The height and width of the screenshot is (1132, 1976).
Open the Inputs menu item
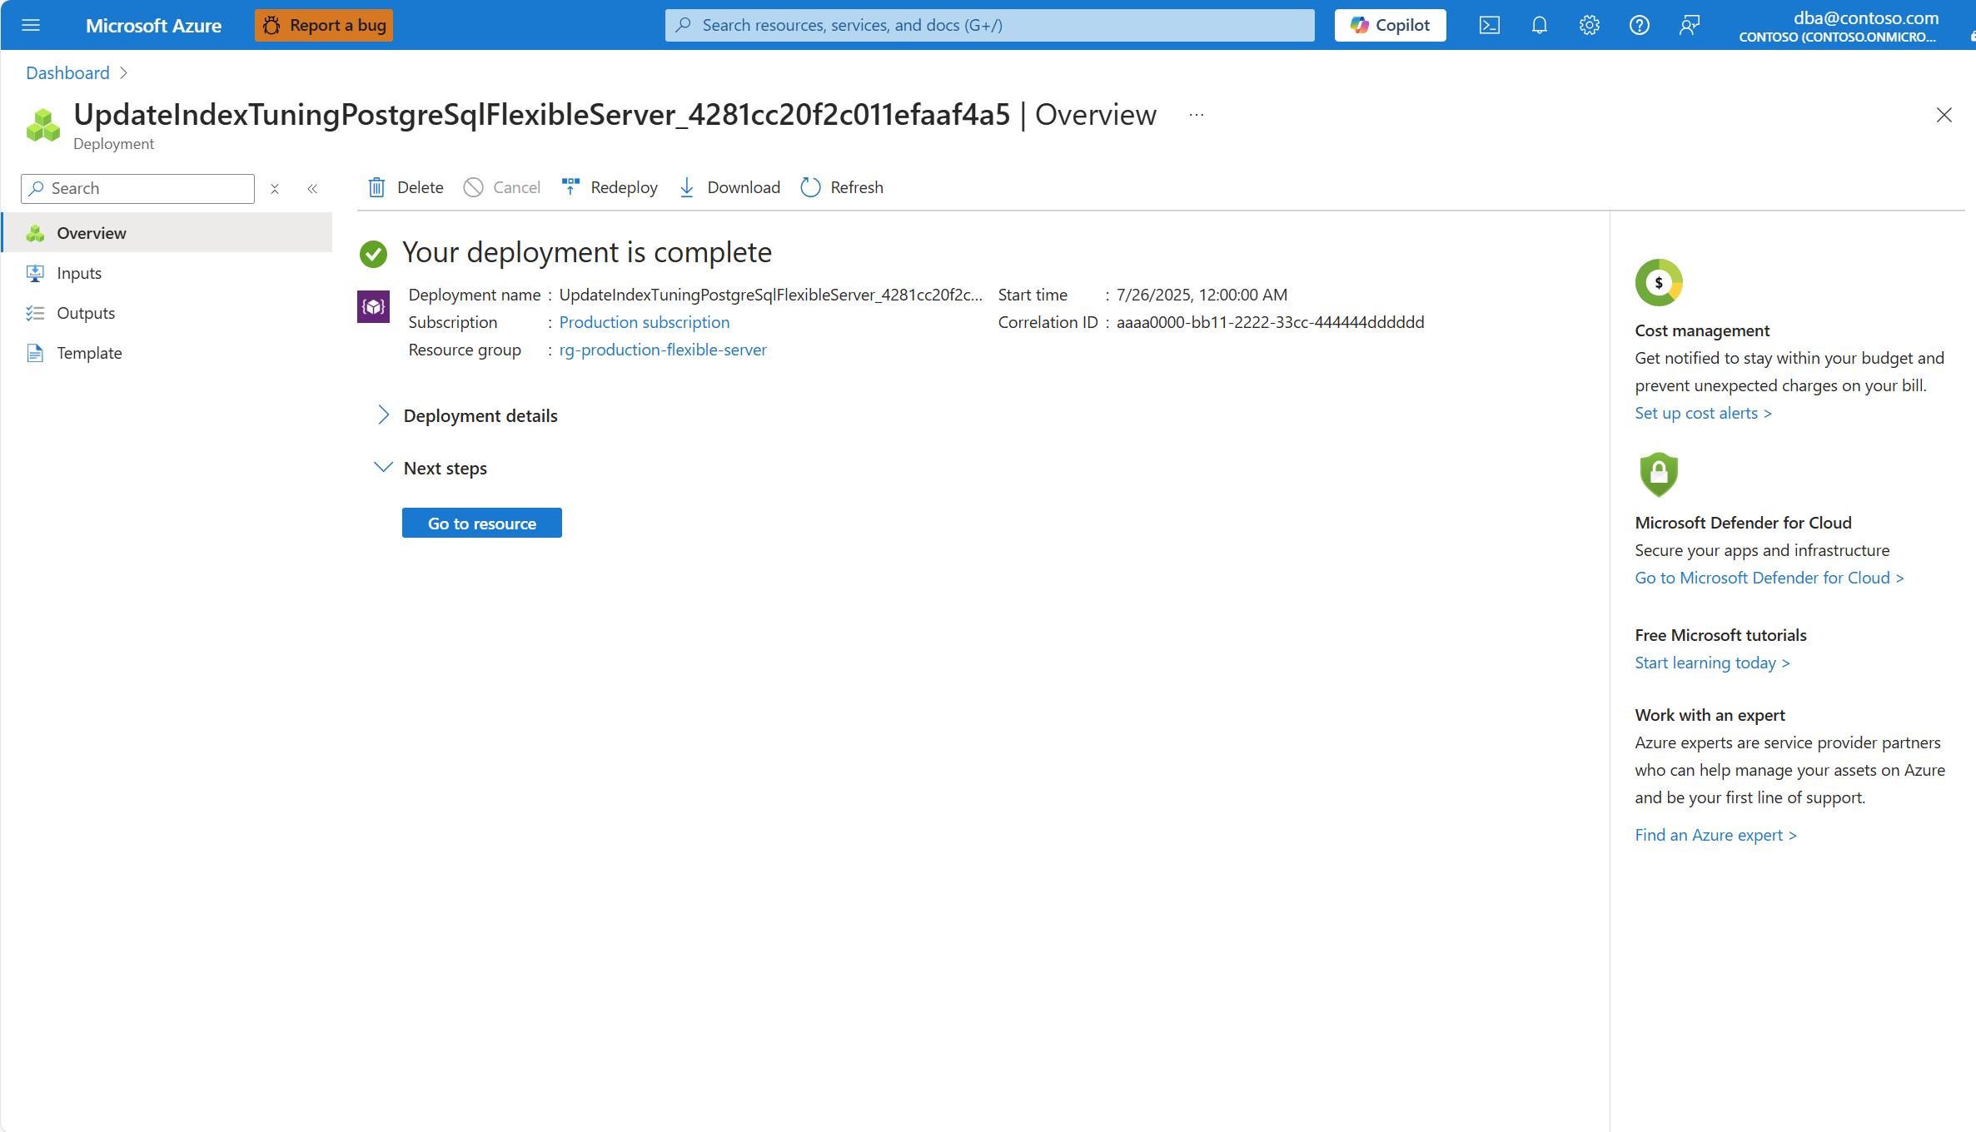[x=79, y=273]
